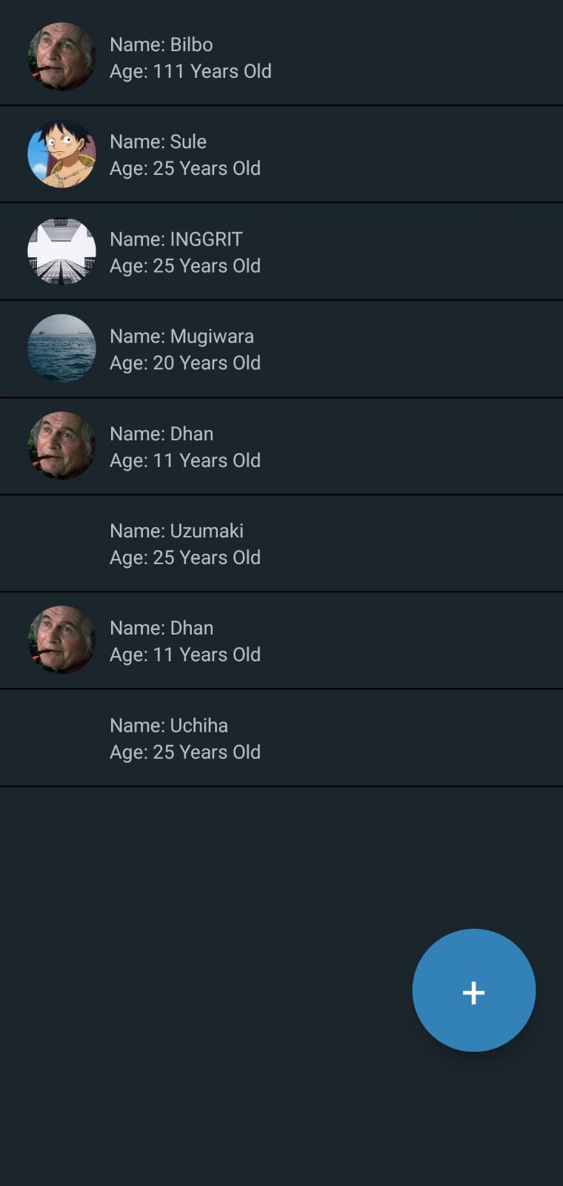
Task: Tap the Dhan avatar directly above Uzumaki
Action: click(x=61, y=445)
